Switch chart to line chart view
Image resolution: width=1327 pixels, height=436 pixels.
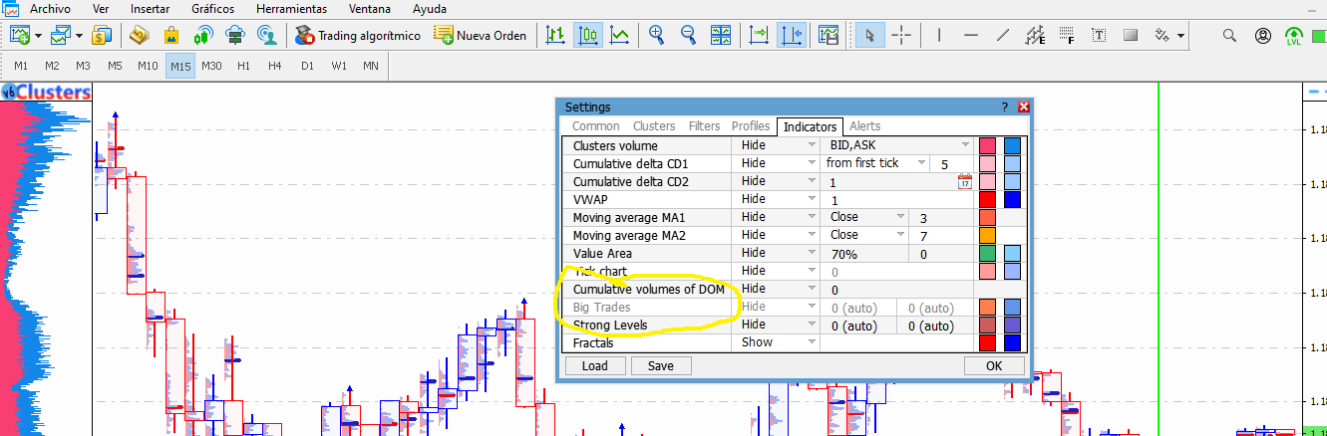click(620, 35)
